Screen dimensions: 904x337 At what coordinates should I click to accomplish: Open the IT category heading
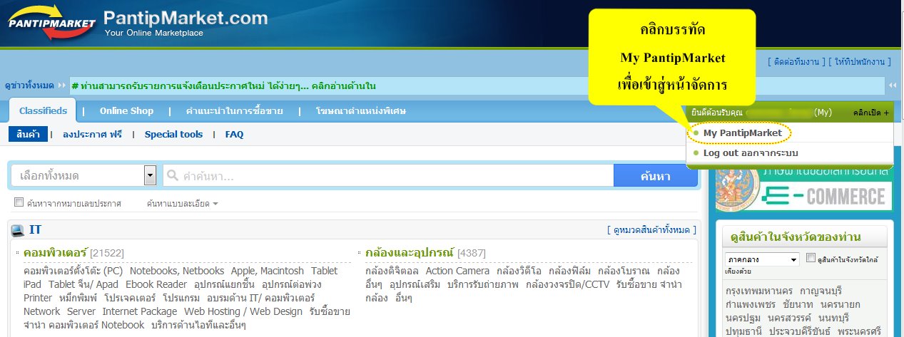click(x=36, y=229)
